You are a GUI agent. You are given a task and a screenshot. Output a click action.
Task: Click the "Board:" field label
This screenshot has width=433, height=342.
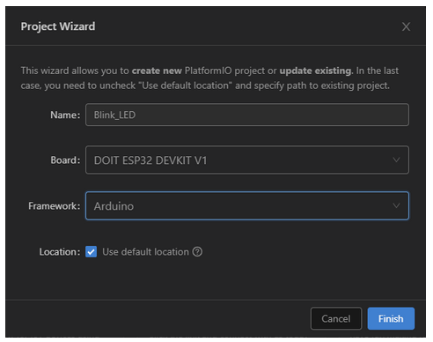coord(65,160)
